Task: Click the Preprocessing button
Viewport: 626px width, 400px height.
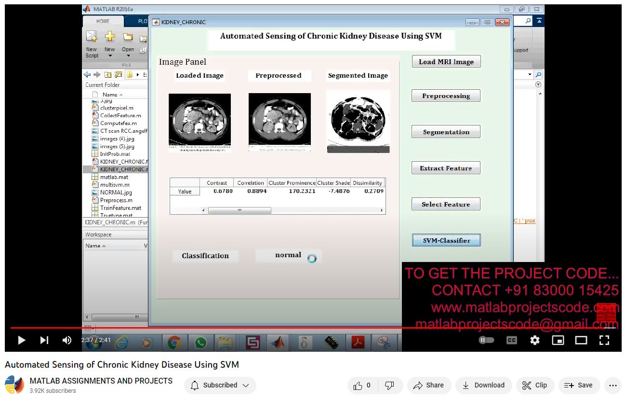Action: (446, 96)
